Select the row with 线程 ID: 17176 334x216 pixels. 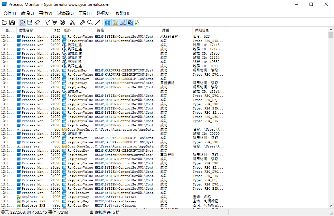(113, 49)
